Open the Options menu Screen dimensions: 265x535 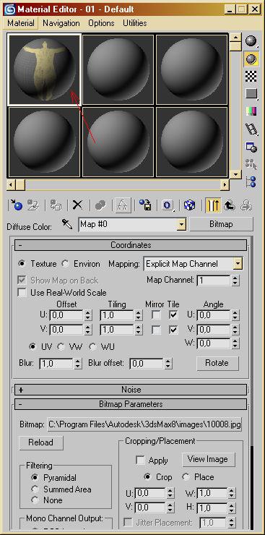click(x=101, y=23)
